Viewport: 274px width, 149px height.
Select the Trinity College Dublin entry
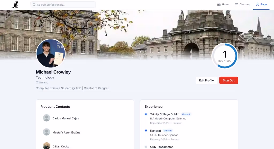coord(165,114)
